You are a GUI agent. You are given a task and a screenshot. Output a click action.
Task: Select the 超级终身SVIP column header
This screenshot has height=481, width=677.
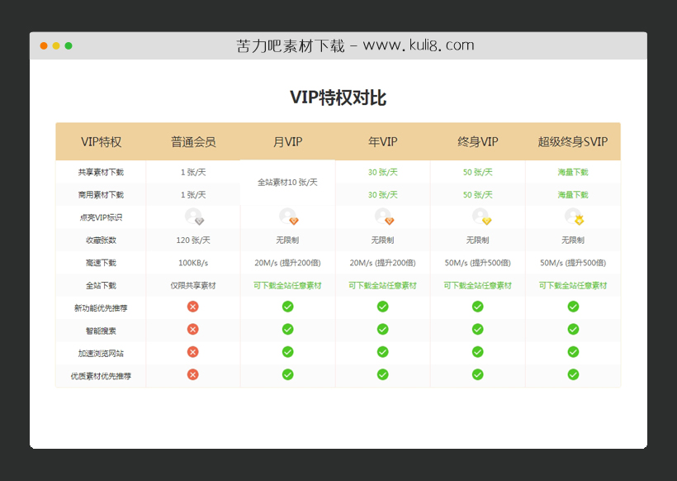[573, 141]
